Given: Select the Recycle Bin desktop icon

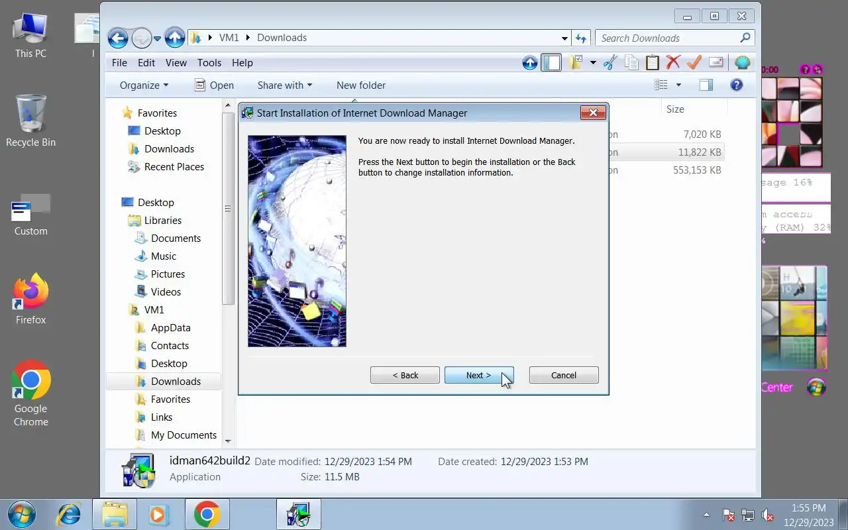Looking at the screenshot, I should (30, 121).
